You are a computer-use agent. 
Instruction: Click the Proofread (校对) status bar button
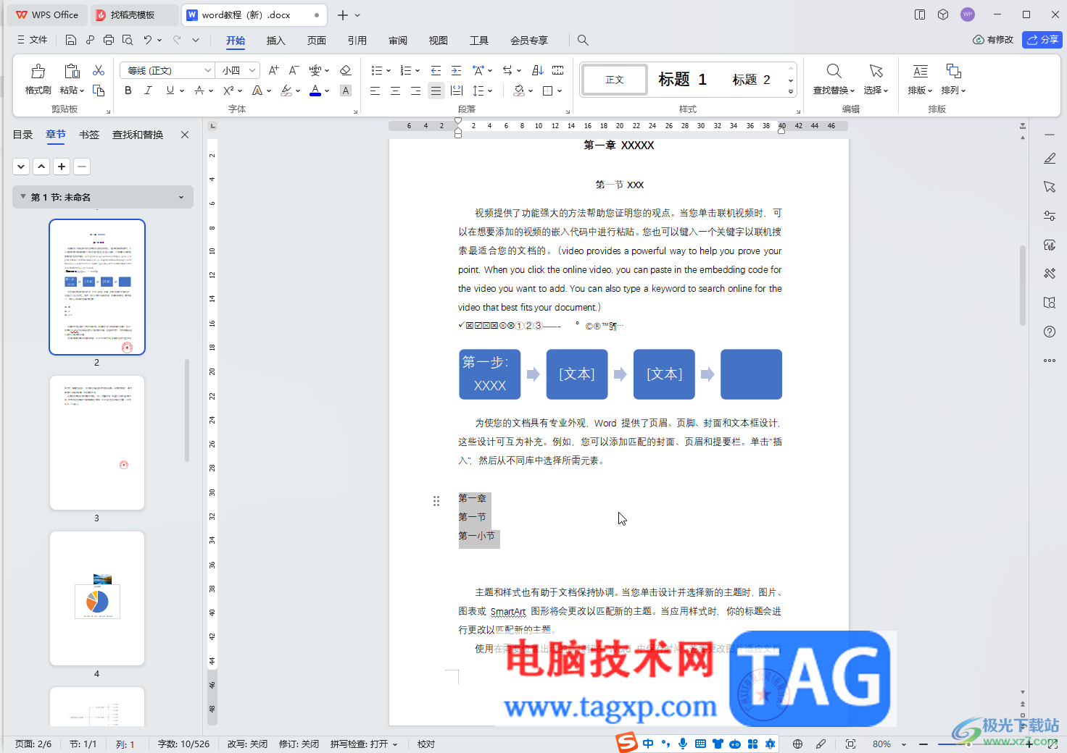(426, 744)
